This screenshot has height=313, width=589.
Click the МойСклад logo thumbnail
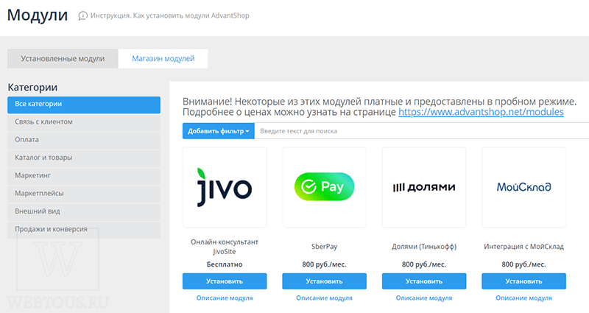click(523, 187)
